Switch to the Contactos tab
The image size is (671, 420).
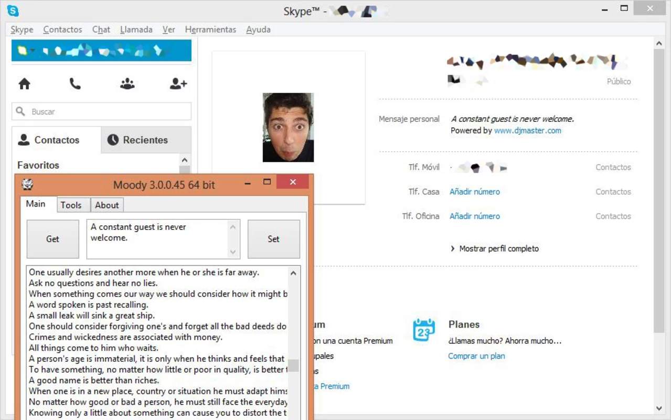(x=56, y=140)
